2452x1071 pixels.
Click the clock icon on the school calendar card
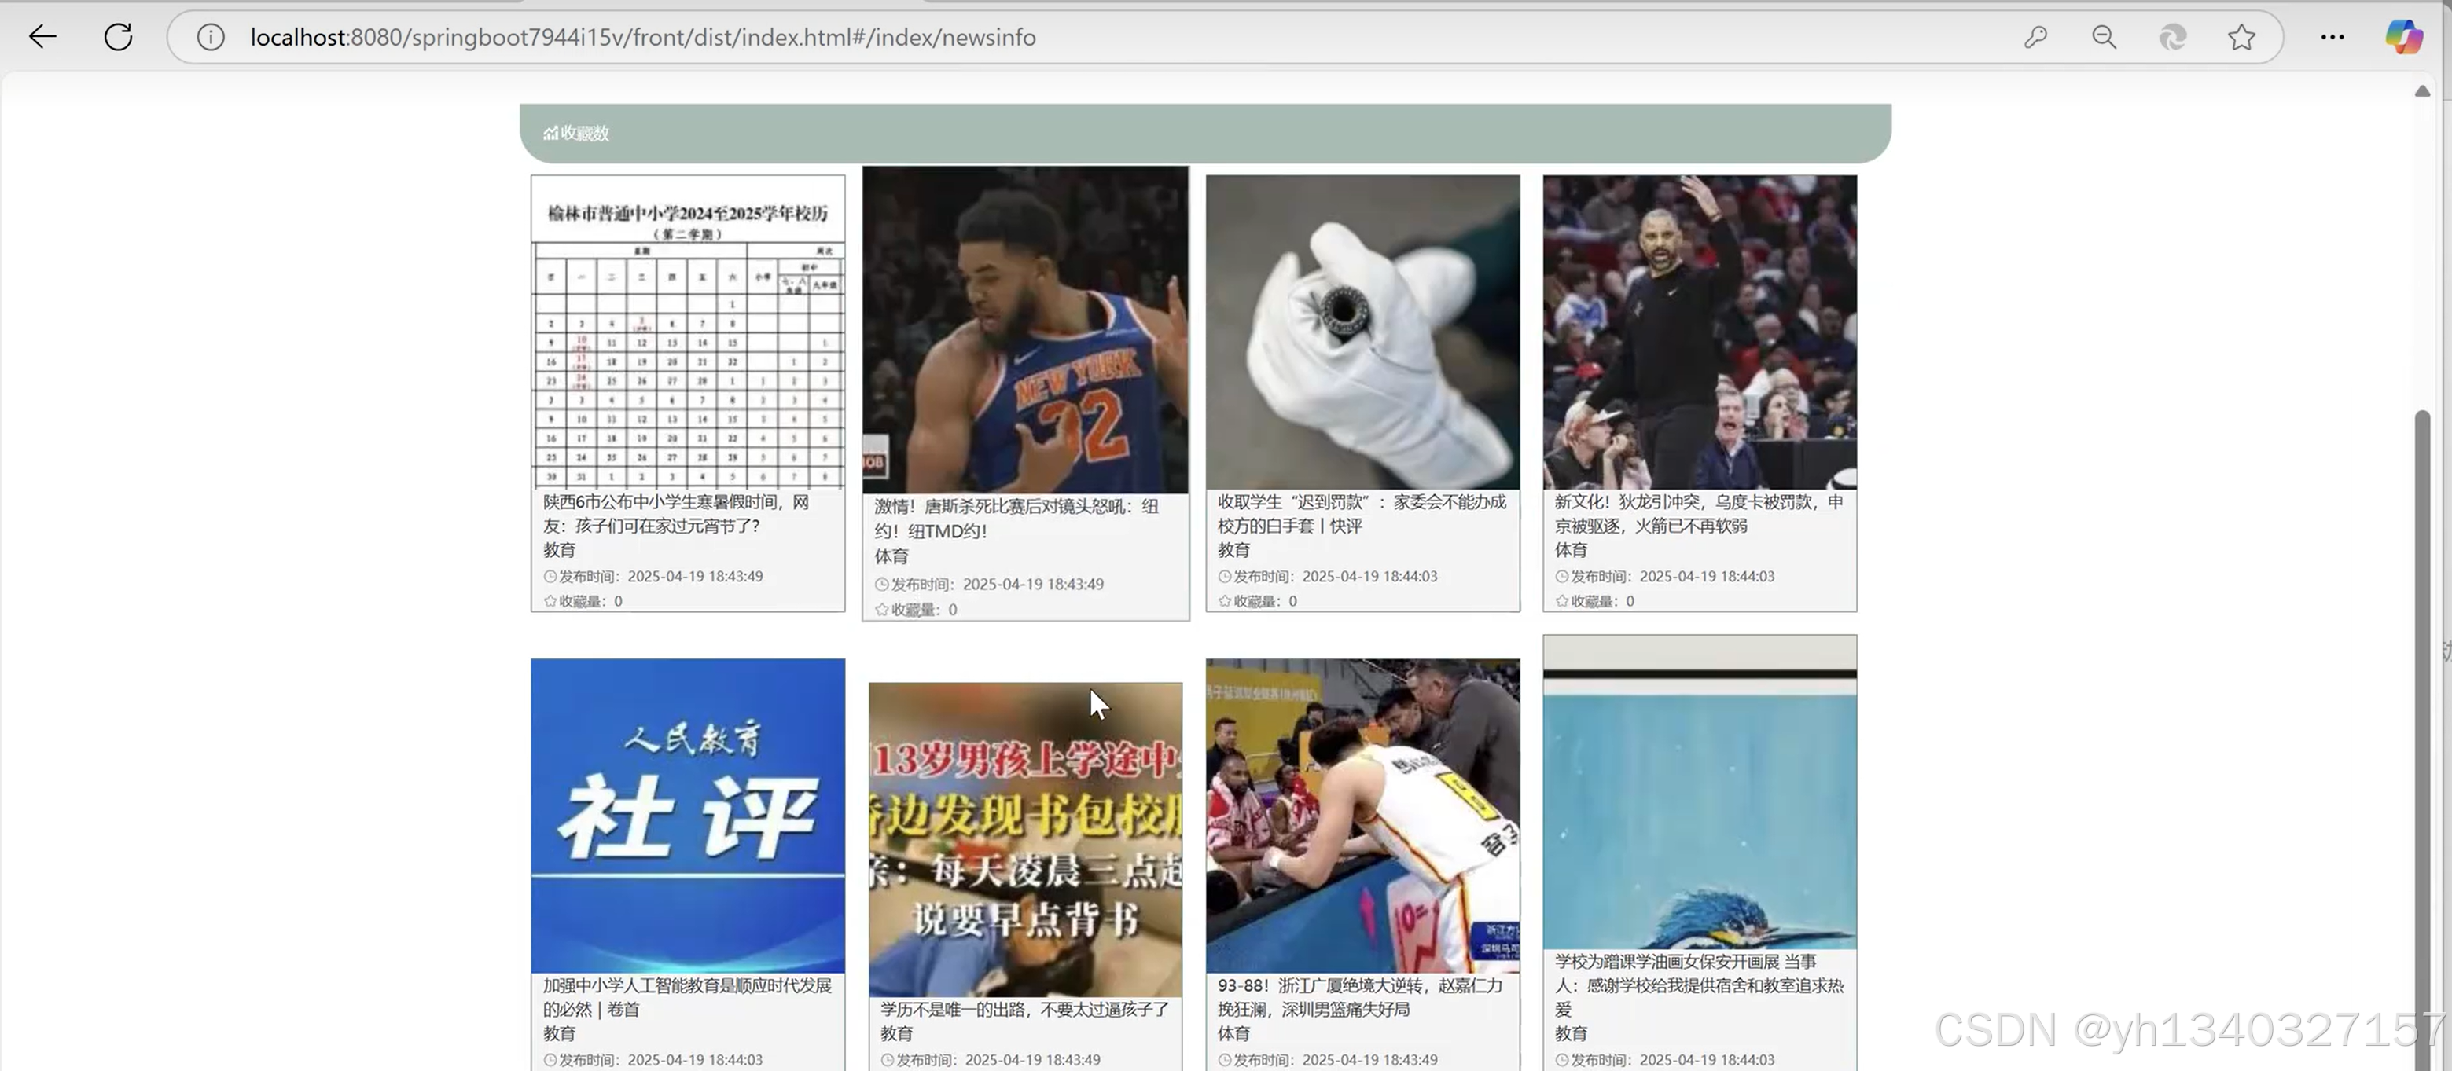tap(550, 577)
